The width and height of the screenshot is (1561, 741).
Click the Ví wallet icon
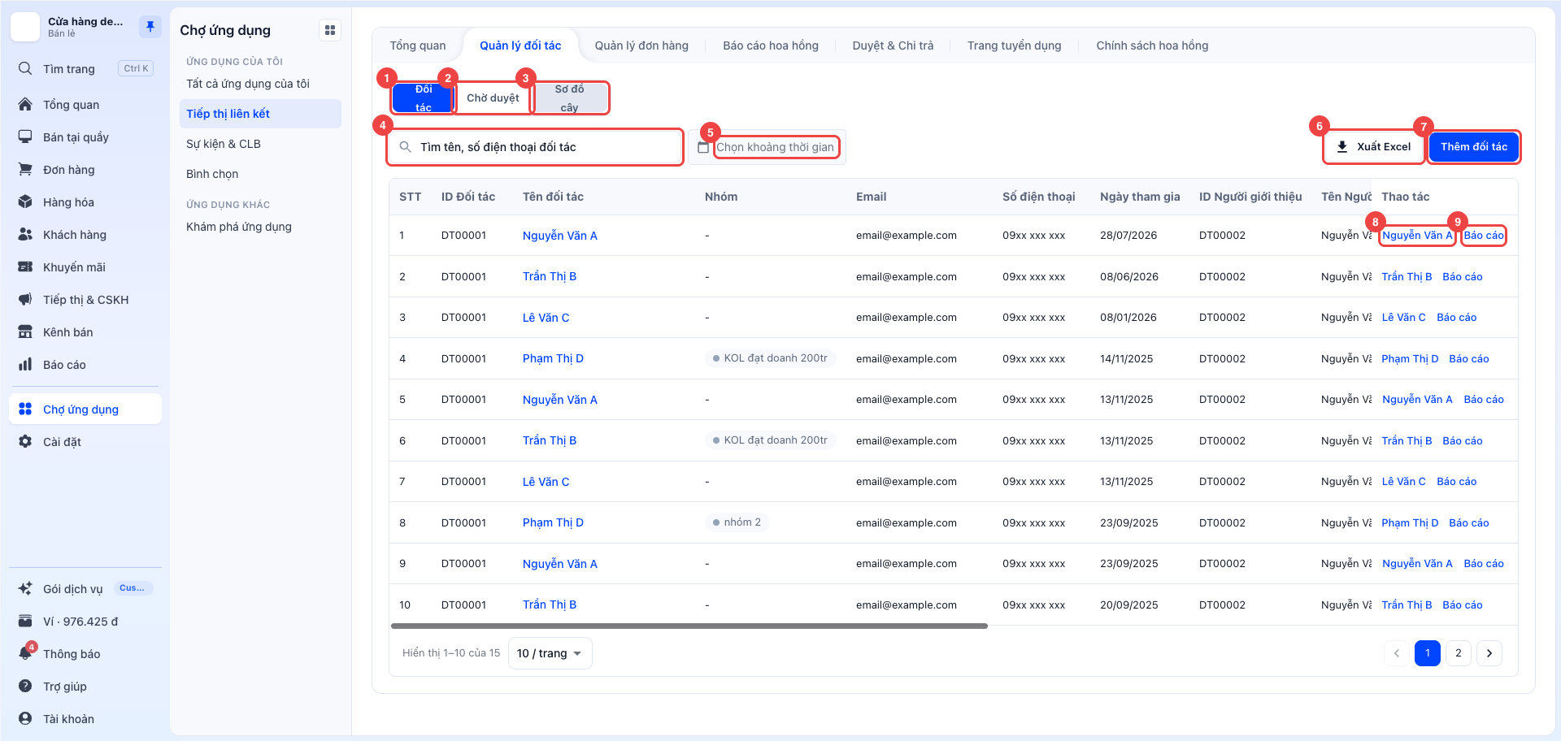click(25, 621)
